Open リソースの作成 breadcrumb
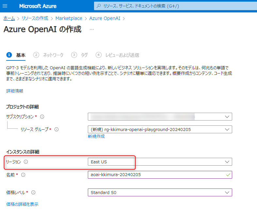The height and width of the screenshot is (212, 257). click(35, 18)
